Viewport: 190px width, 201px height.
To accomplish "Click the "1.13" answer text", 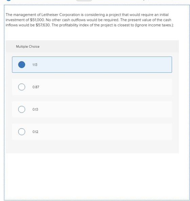I will pyautogui.click(x=35, y=65).
